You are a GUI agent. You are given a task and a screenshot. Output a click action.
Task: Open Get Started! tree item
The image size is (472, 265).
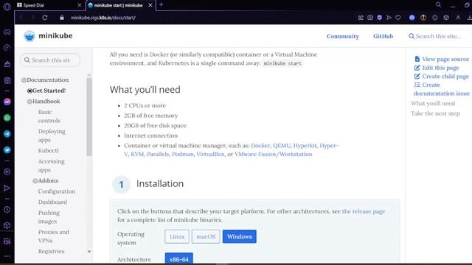(x=49, y=91)
